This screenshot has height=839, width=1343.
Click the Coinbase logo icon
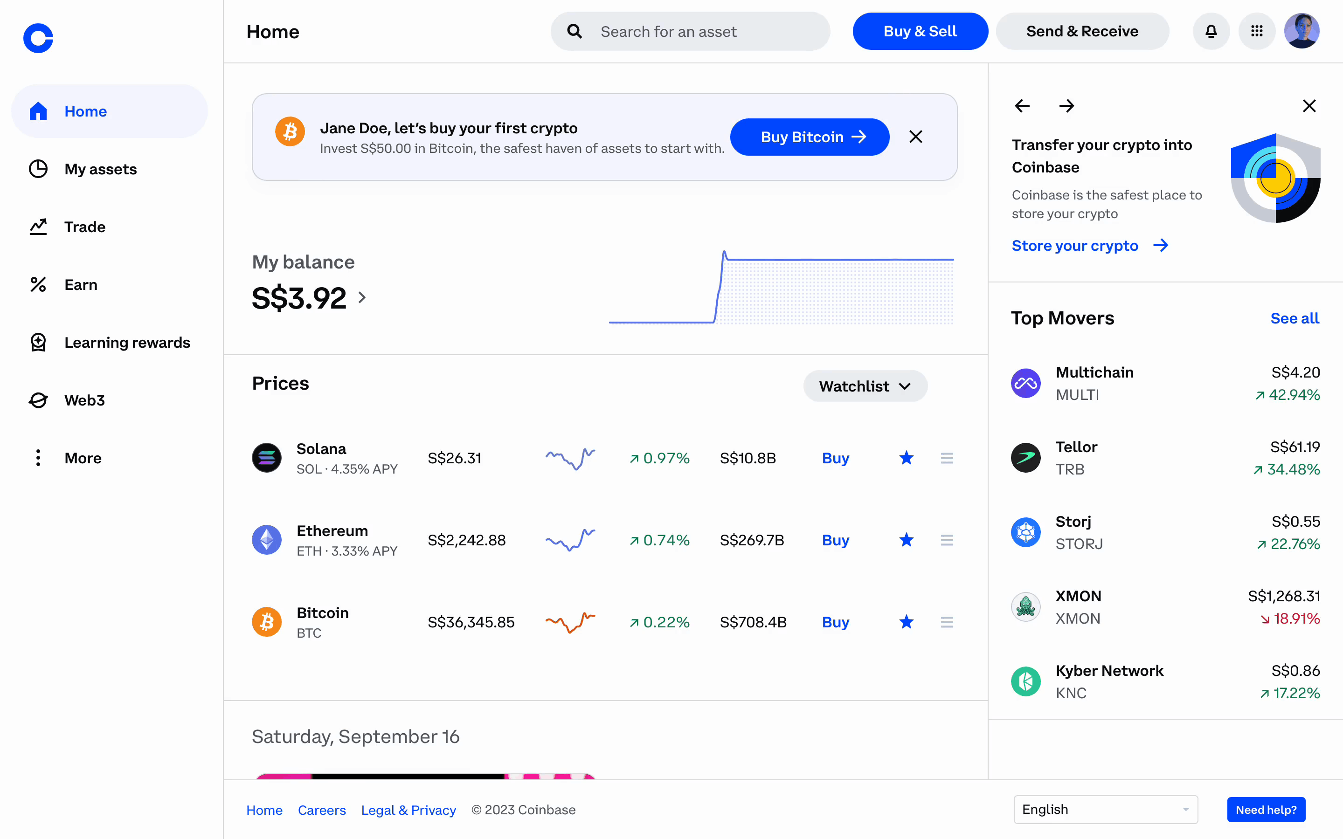38,38
